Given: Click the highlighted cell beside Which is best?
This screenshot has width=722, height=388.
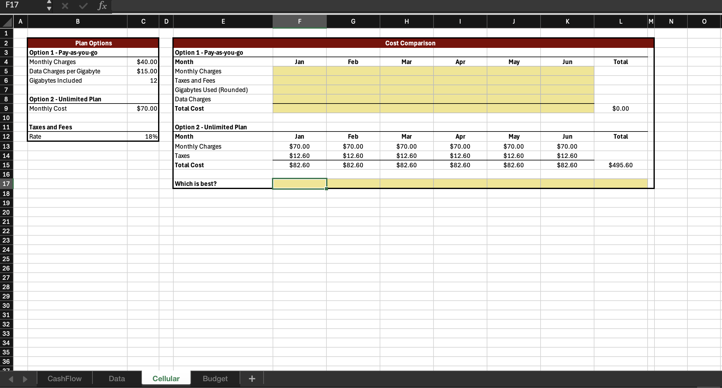Looking at the screenshot, I should pos(299,184).
